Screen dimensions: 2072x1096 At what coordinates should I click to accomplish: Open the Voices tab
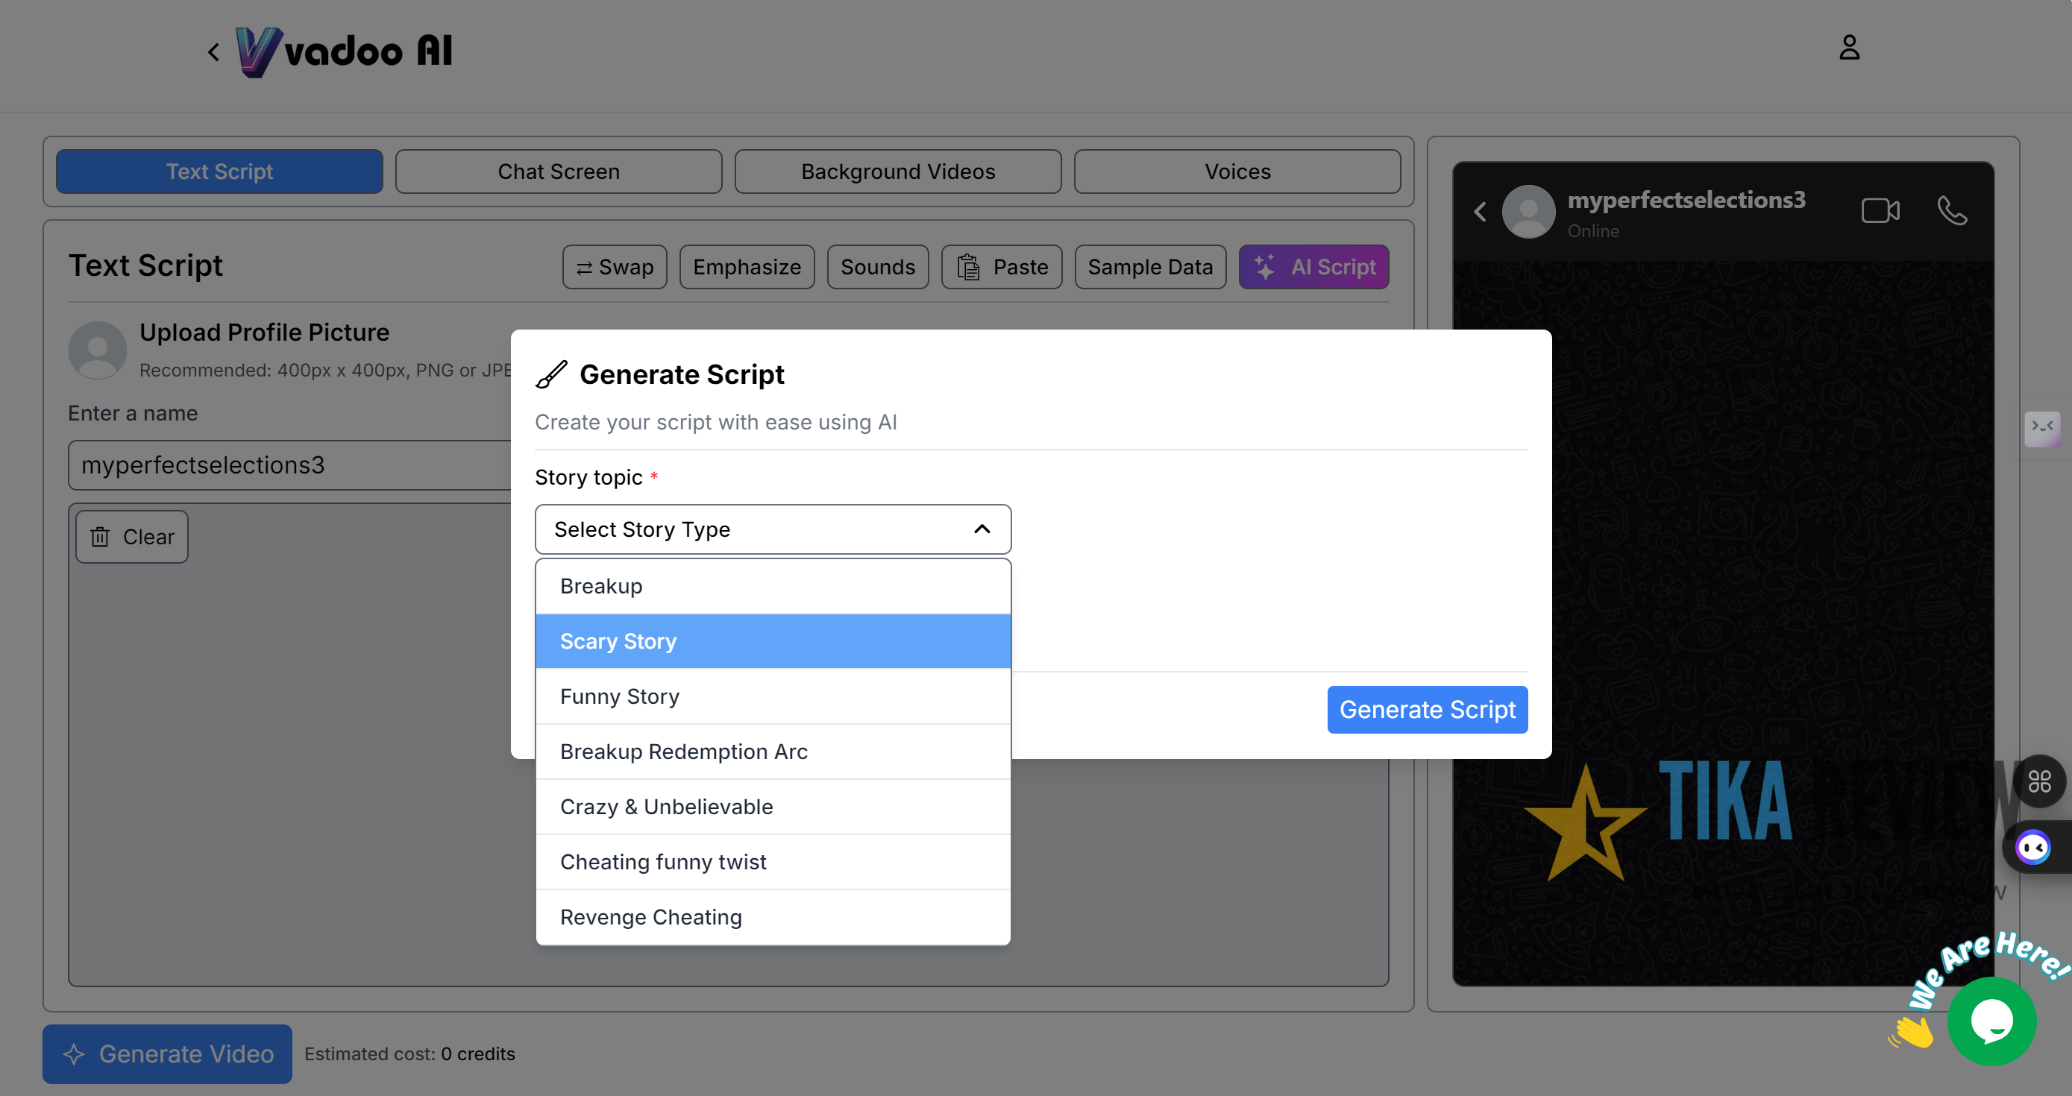point(1237,171)
